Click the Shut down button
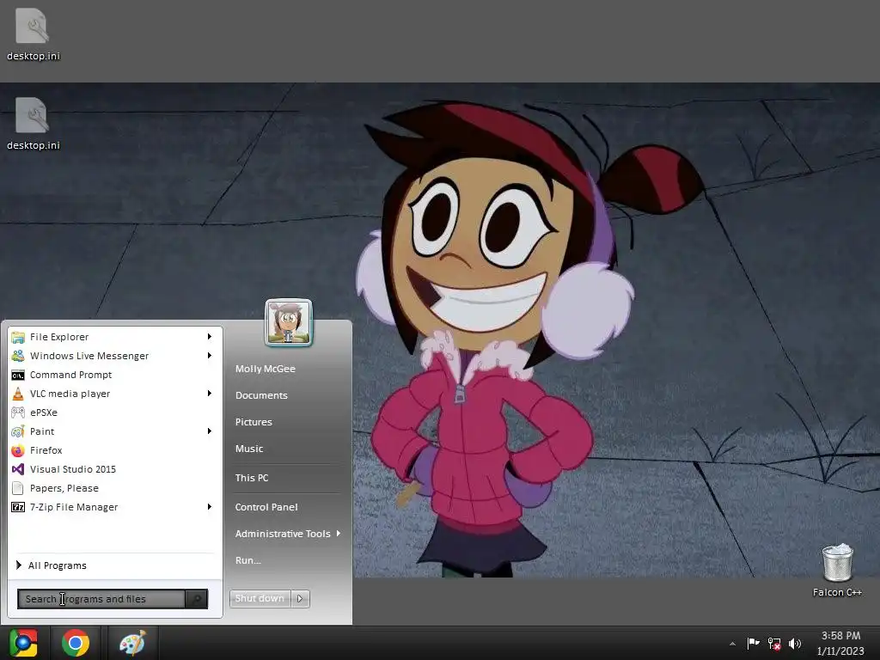The height and width of the screenshot is (660, 880). (260, 599)
